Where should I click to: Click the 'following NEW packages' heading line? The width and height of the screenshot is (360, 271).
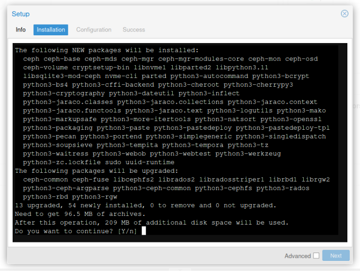[107, 50]
